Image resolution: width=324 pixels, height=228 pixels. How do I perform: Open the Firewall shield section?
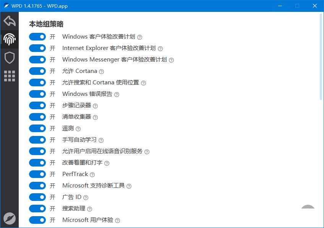pyautogui.click(x=10, y=58)
